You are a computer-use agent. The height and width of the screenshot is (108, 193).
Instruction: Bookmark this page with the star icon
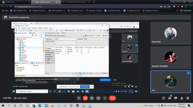[169, 7]
